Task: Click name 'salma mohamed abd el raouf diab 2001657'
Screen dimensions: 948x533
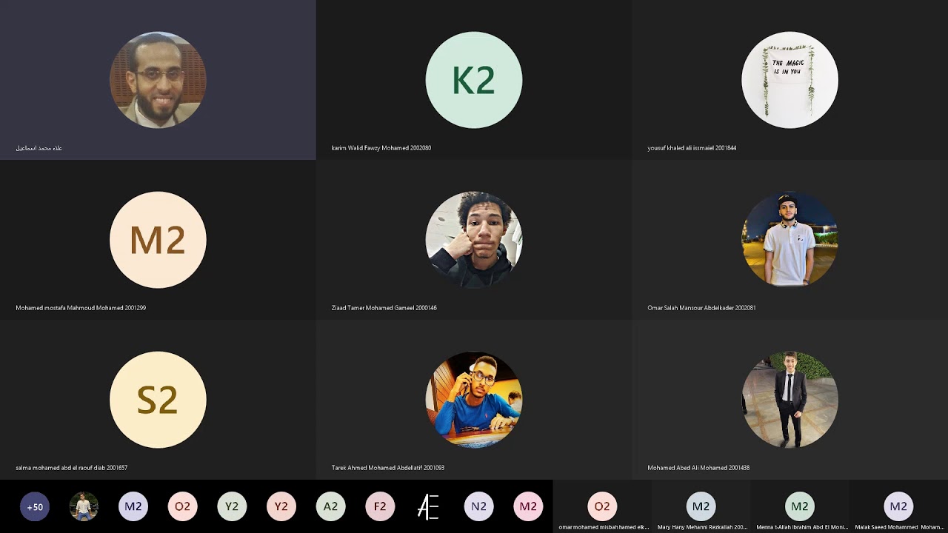Action: 72,468
